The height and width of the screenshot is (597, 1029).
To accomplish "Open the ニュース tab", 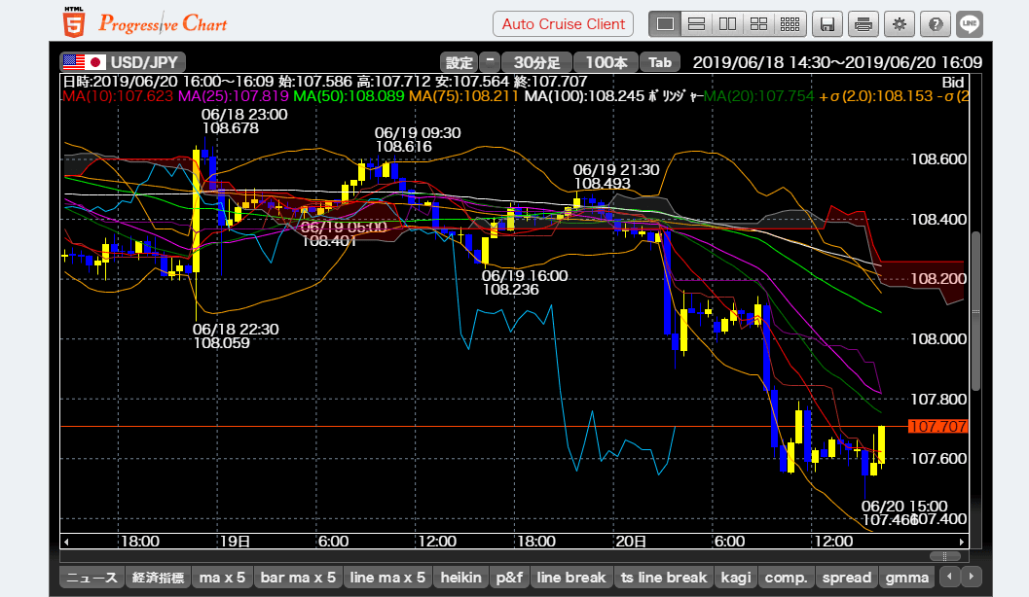I will [x=92, y=578].
